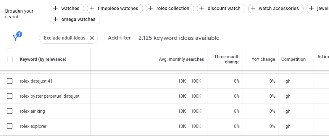Viewport: 329px width, 136px height.
Task: Remove the Exclude adult ideas filter
Action: tap(92, 38)
